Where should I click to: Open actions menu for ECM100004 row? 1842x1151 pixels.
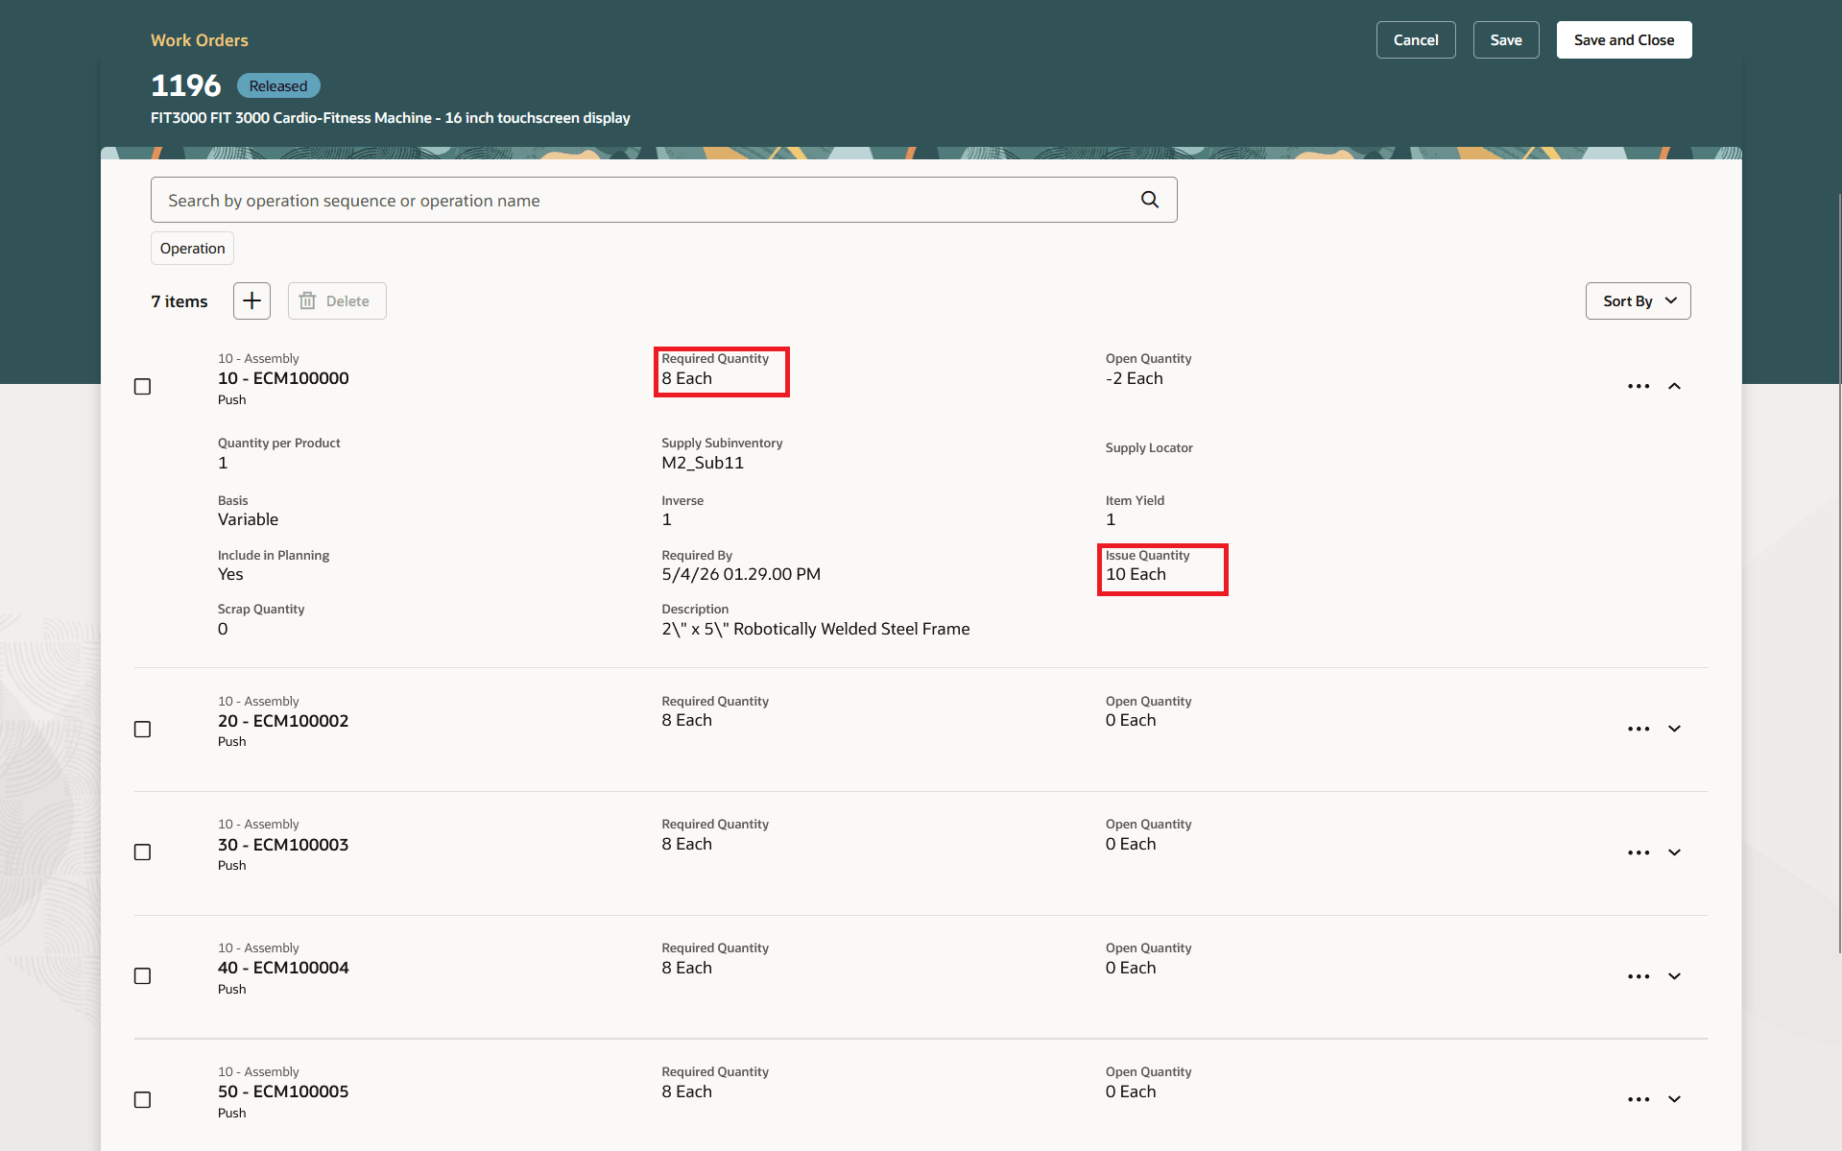point(1639,976)
